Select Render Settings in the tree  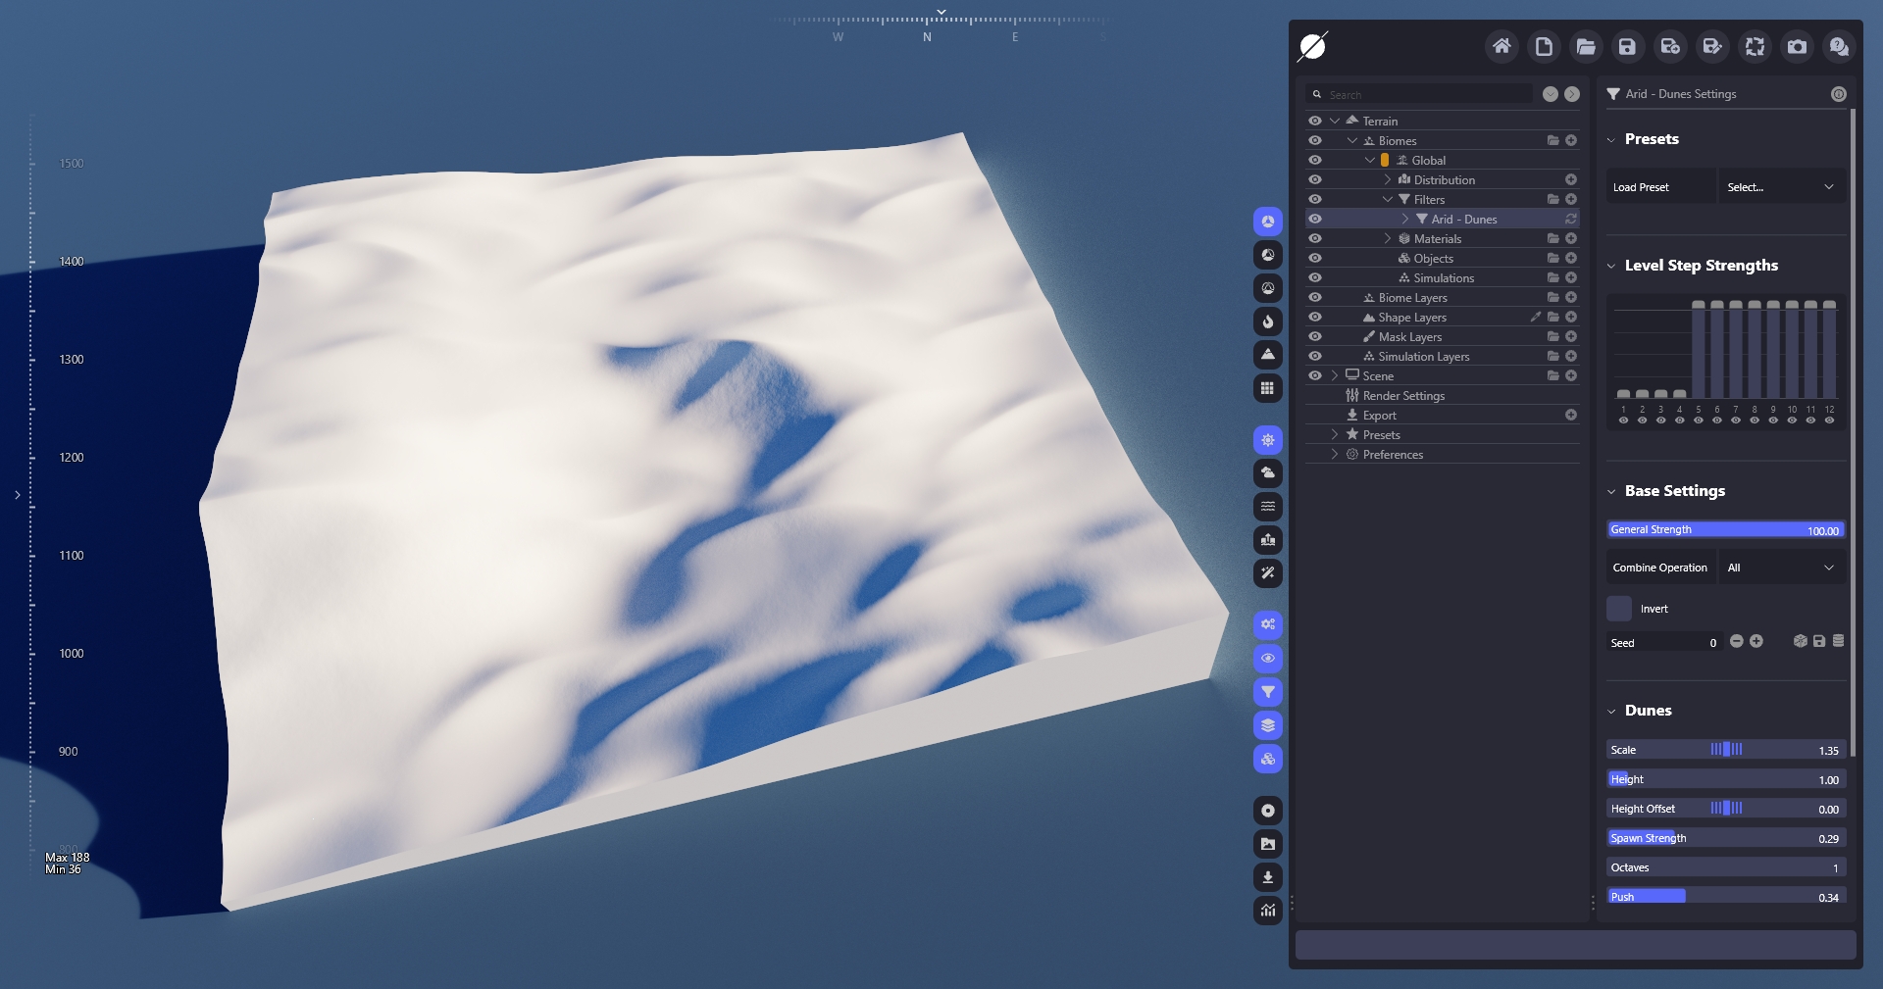[1403, 396]
